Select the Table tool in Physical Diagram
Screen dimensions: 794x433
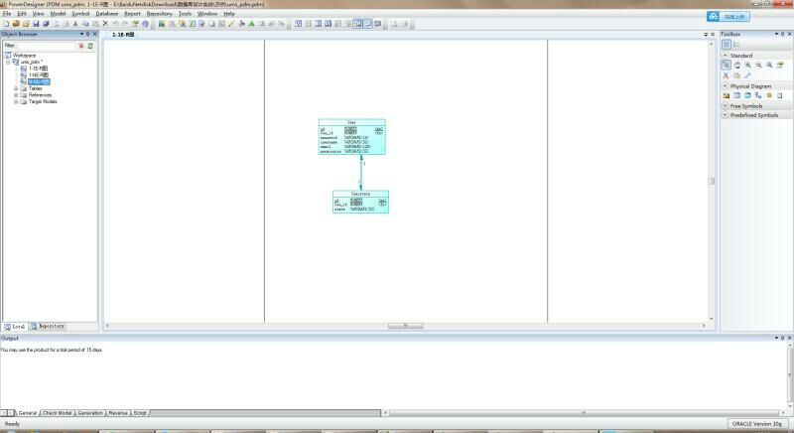pyautogui.click(x=737, y=95)
